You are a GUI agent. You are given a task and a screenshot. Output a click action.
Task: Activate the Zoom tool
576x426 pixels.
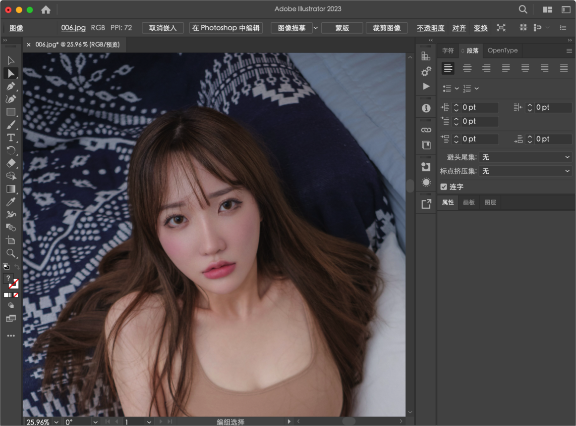click(11, 253)
